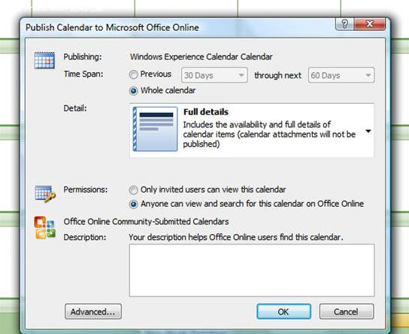Click the Advanced... button
The width and height of the screenshot is (409, 334).
point(93,311)
